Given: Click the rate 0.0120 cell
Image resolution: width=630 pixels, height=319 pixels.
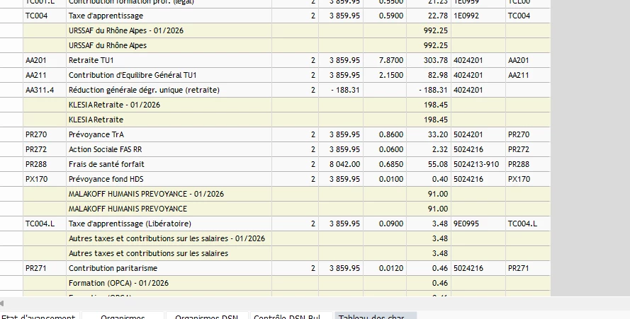Looking at the screenshot, I should tap(385, 268).
